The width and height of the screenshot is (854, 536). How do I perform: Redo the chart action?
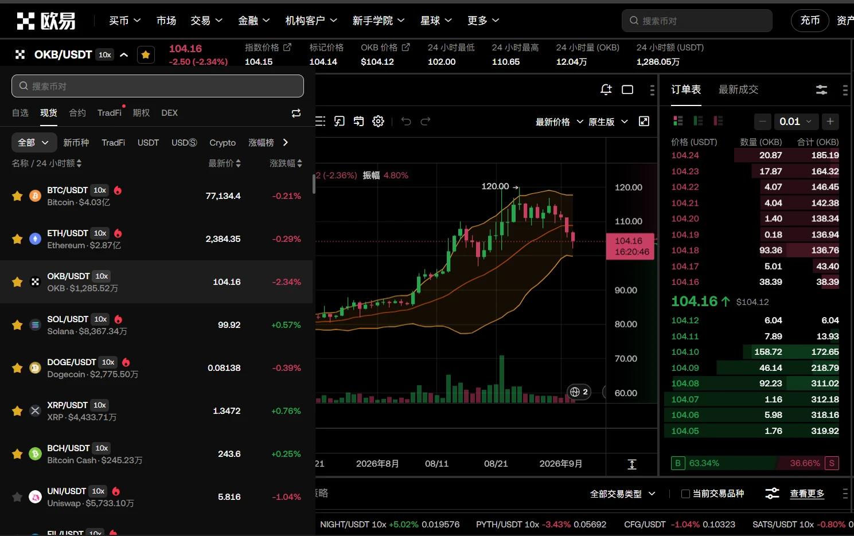tap(426, 121)
